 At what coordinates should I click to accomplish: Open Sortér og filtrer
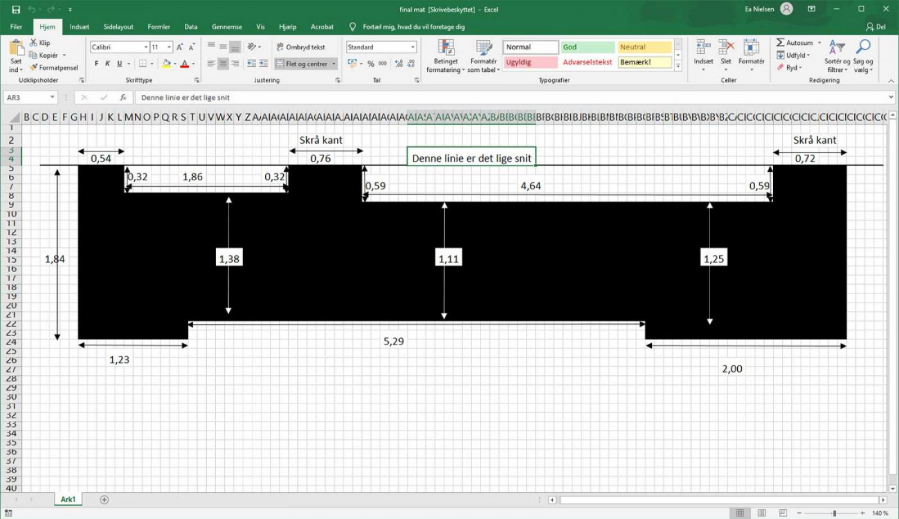click(x=837, y=56)
